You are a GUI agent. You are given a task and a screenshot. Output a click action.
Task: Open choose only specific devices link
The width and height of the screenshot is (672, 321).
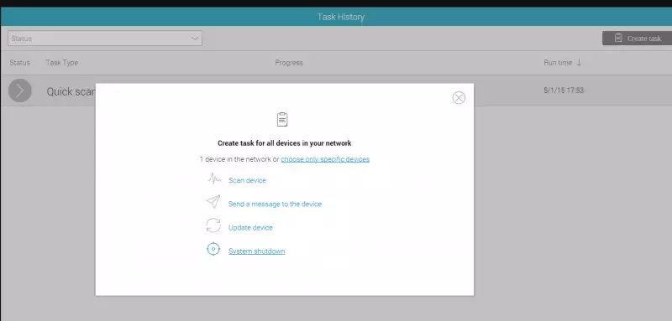click(x=325, y=159)
